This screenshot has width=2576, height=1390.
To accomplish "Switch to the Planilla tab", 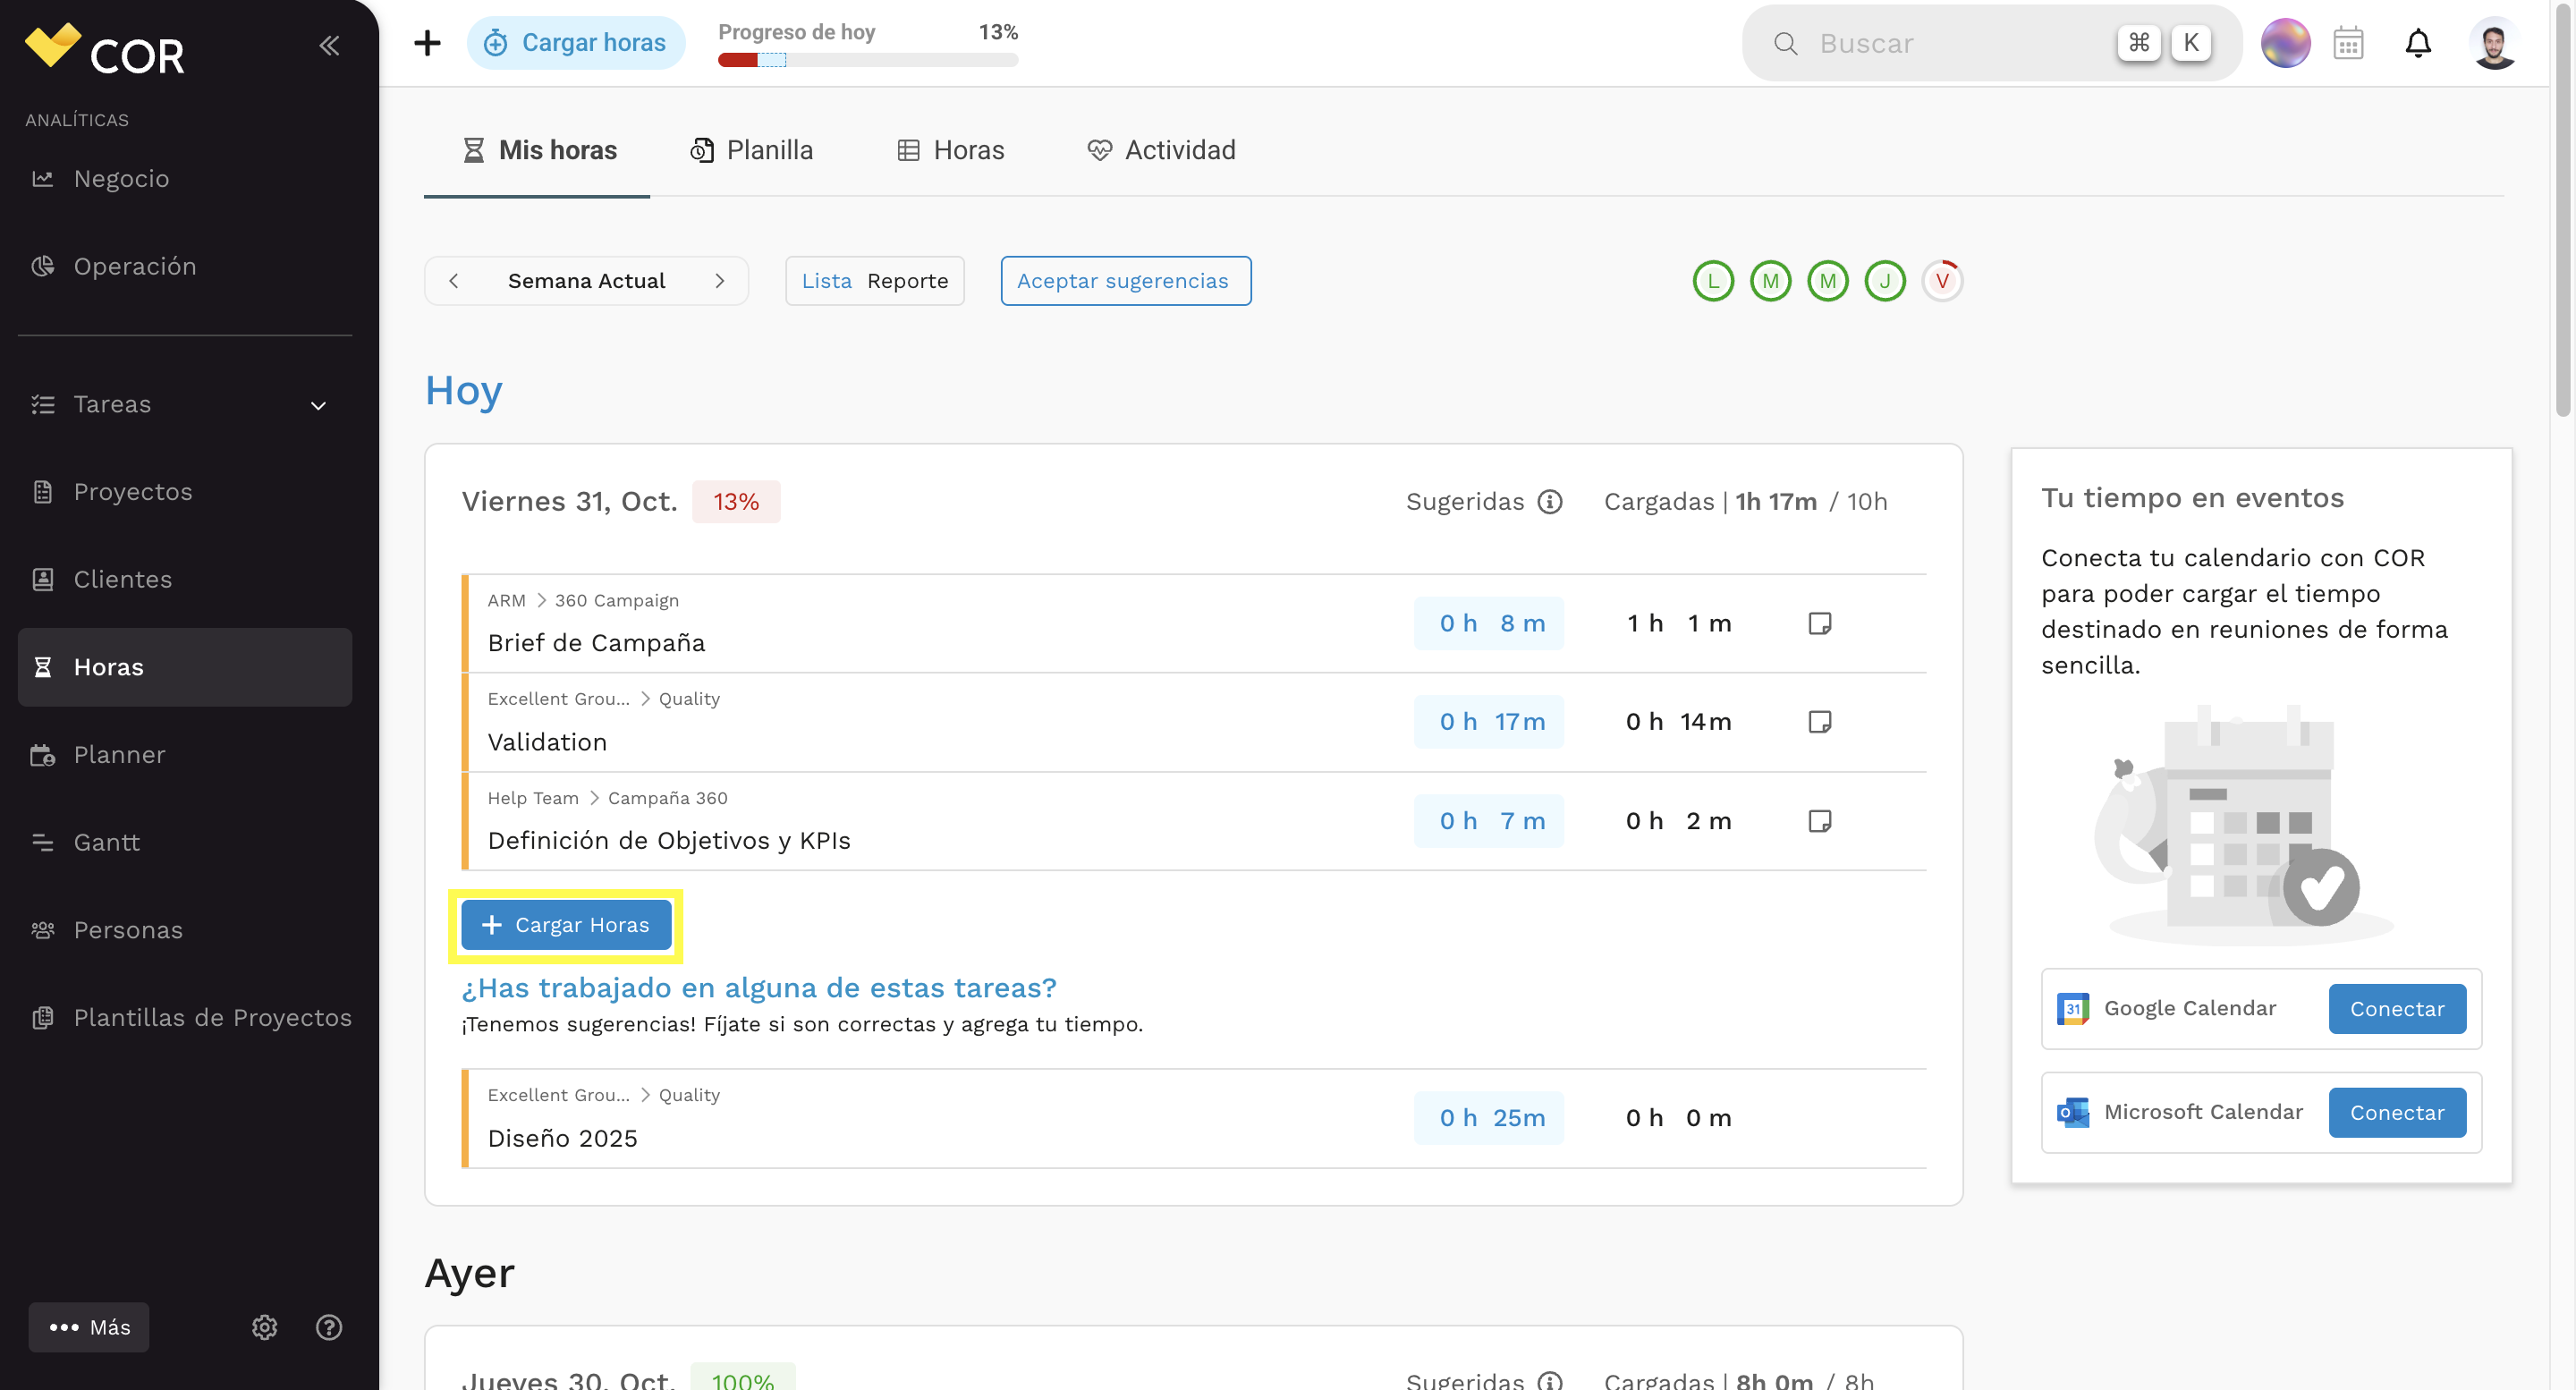I will click(x=751, y=150).
